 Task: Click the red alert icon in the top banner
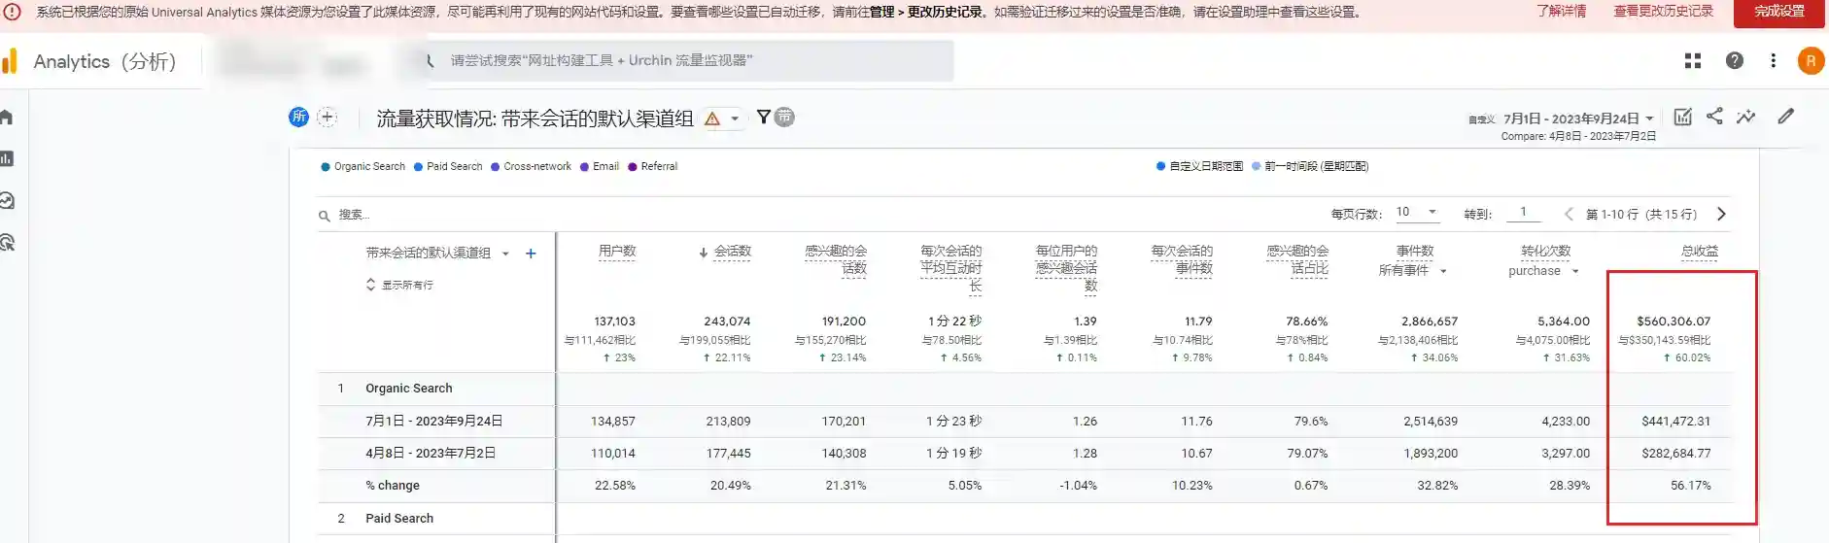(13, 13)
